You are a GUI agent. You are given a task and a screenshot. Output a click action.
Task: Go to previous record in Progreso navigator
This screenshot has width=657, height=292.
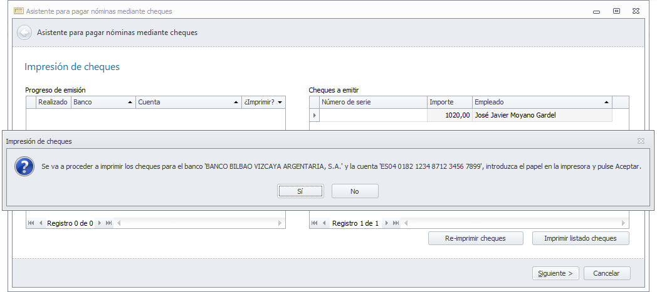41,223
